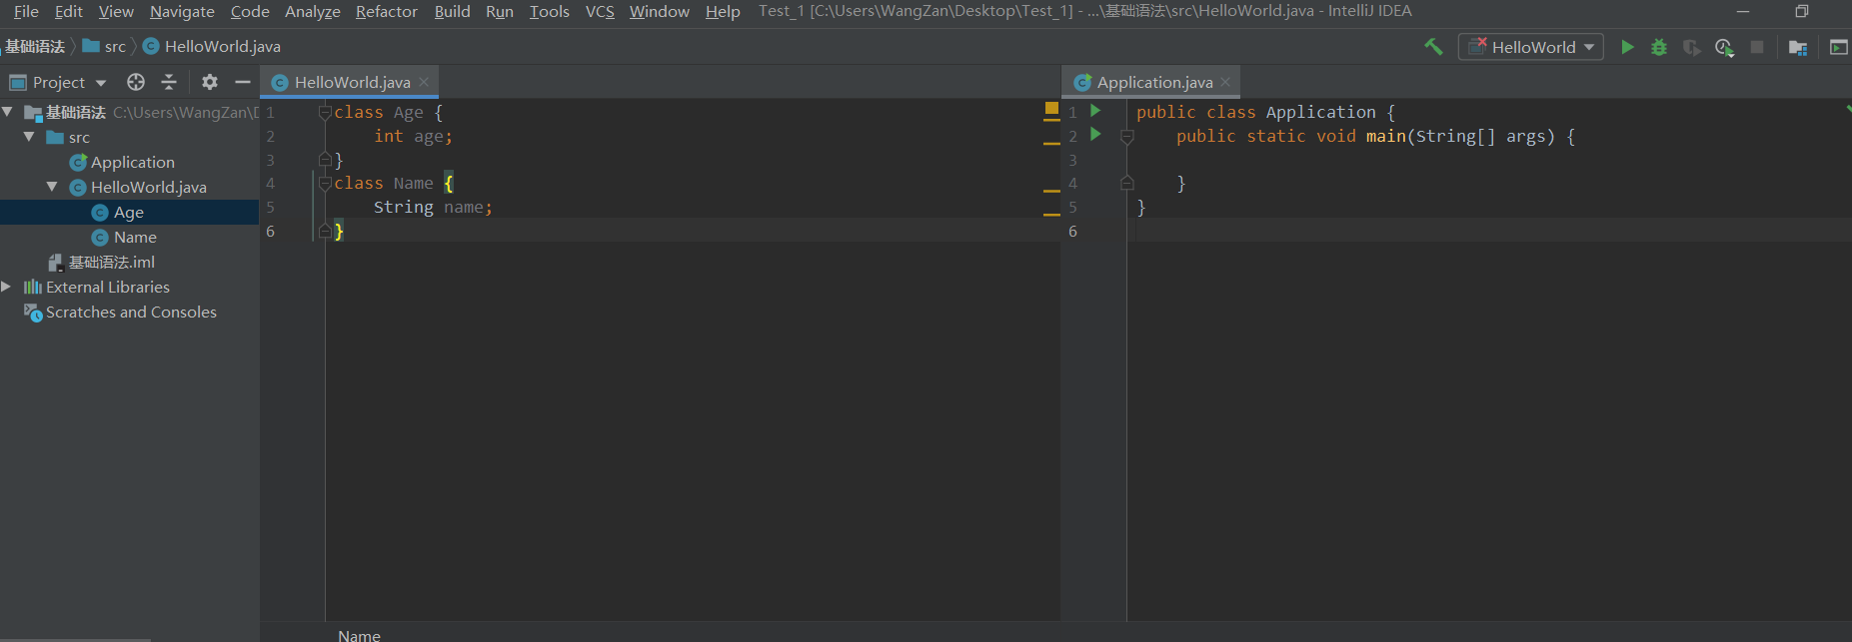
Task: Fold the main method in Application.java
Action: pyautogui.click(x=1127, y=136)
